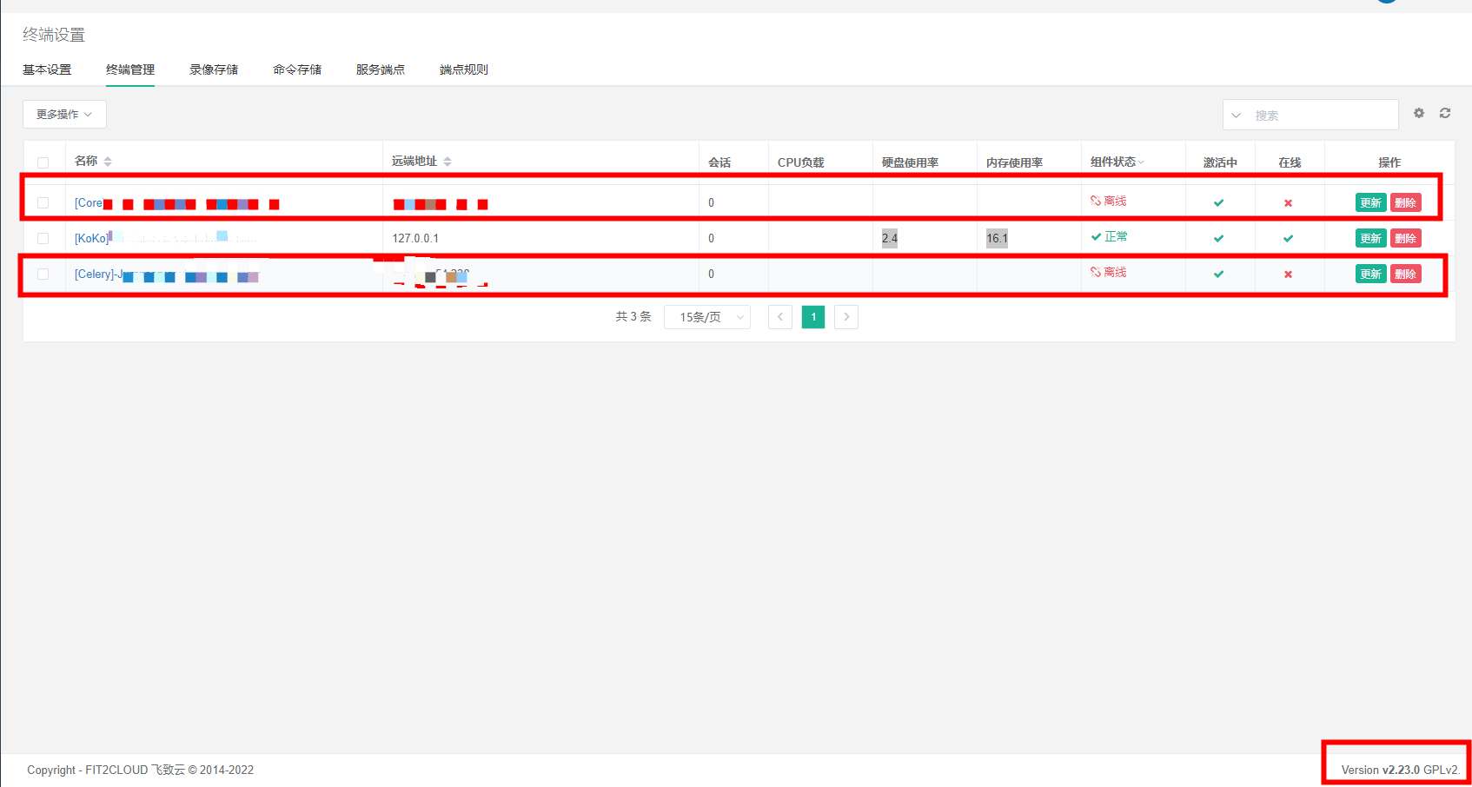
Task: Click 删除 button on the Core row
Action: point(1407,202)
